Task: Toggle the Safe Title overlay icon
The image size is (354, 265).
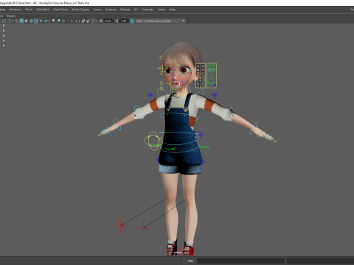Action: pos(9,21)
